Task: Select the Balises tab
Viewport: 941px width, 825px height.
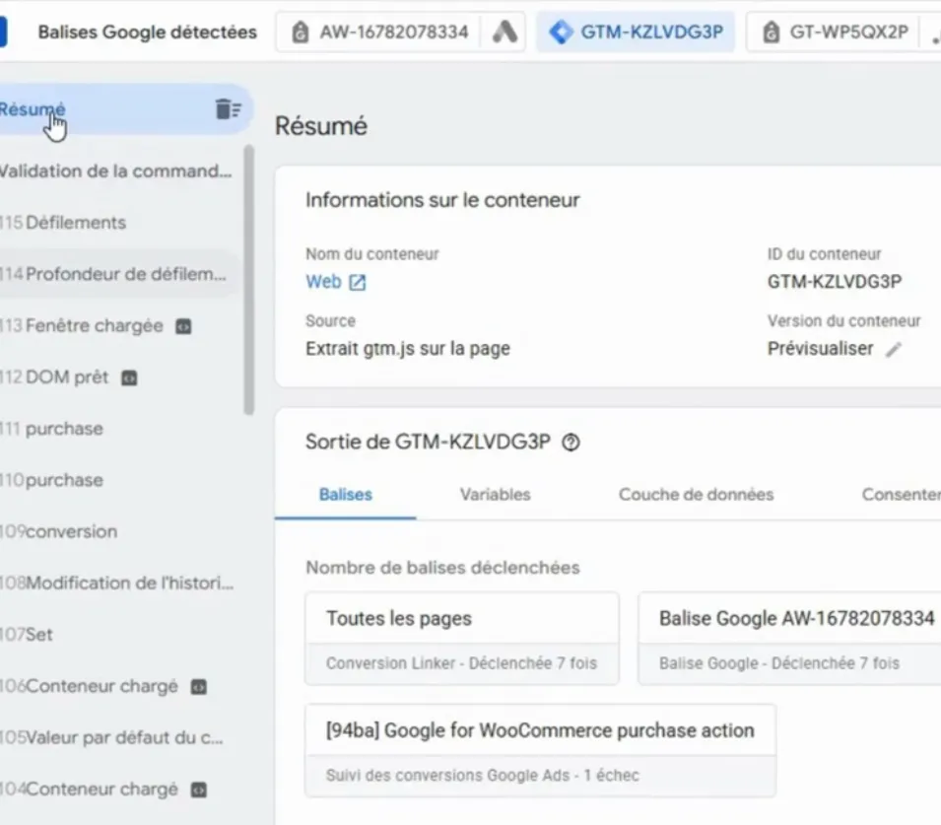Action: tap(345, 495)
